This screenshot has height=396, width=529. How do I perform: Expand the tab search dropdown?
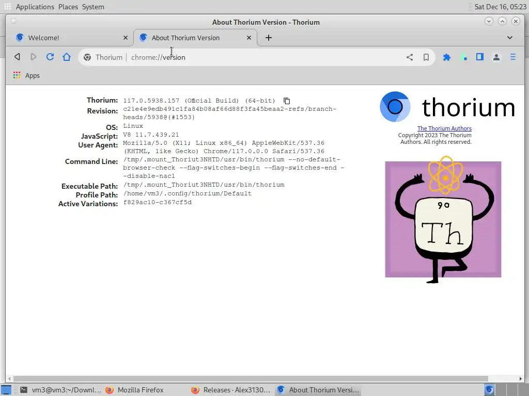point(510,38)
